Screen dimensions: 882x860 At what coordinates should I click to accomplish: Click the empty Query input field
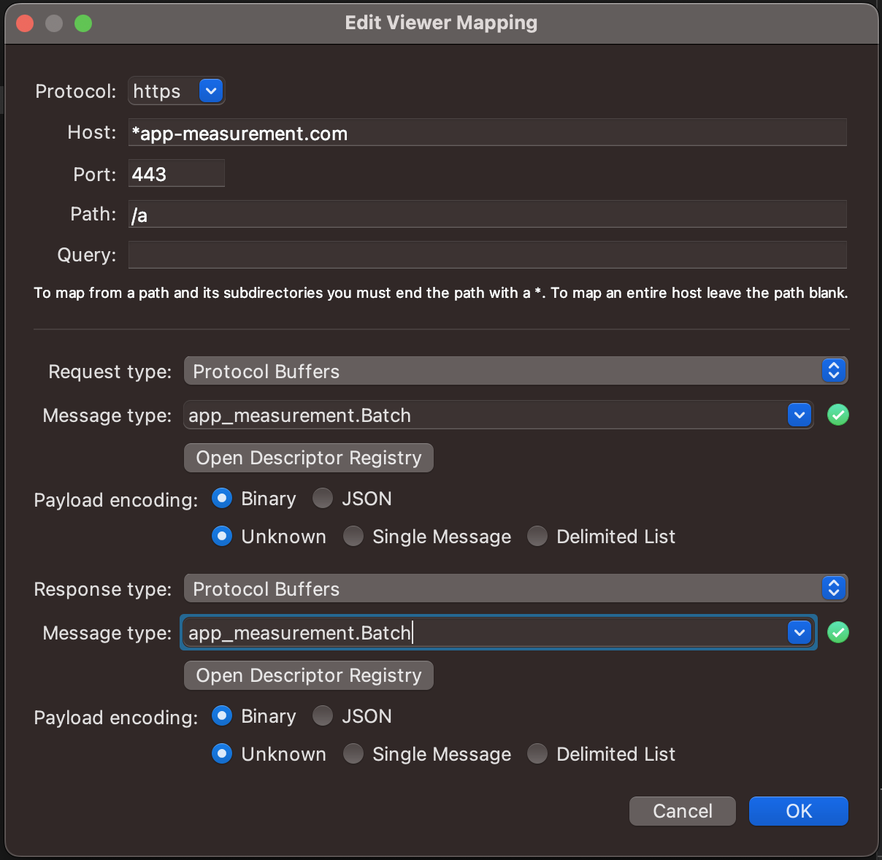[487, 254]
